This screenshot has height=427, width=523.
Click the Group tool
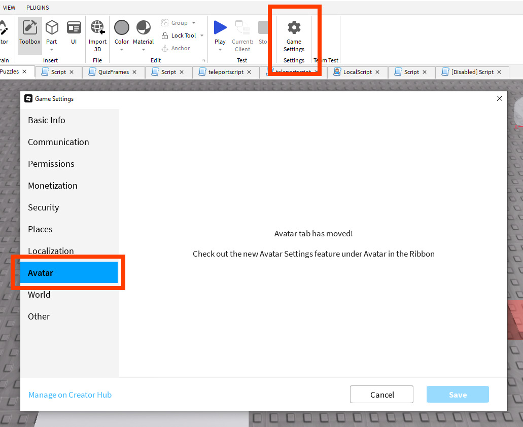(x=175, y=23)
